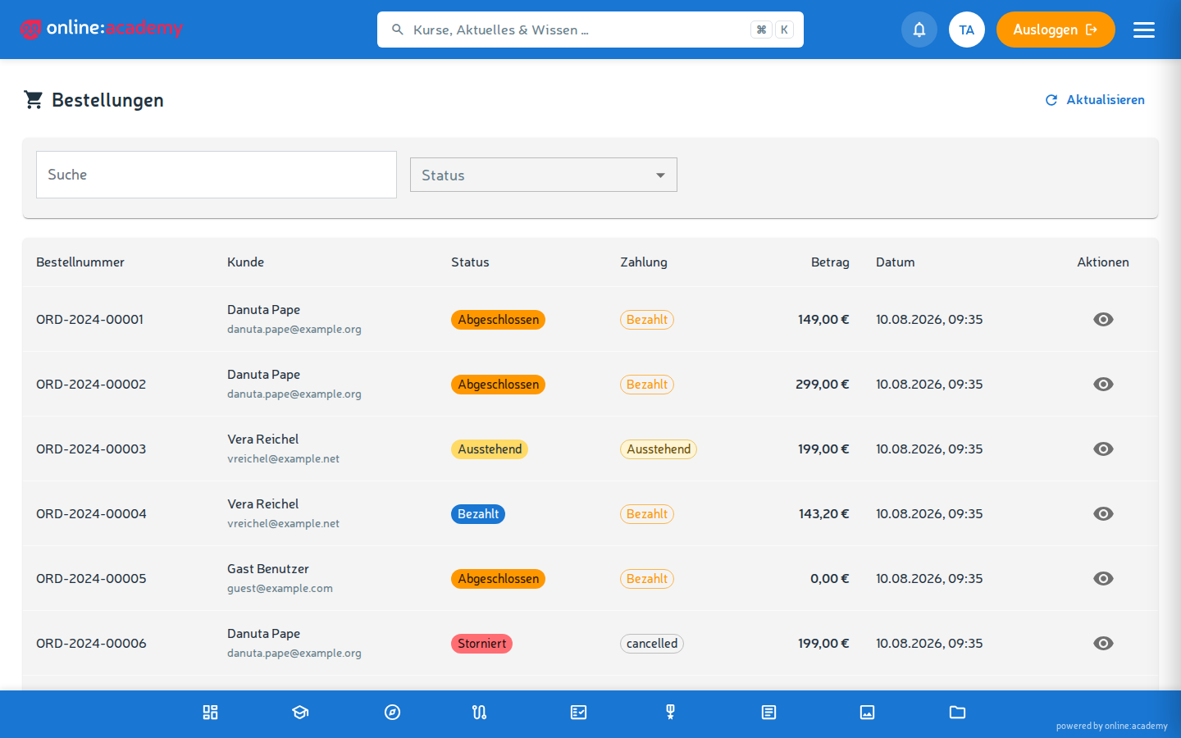Select order number ORD-2024-00005
Image resolution: width=1181 pixels, height=738 pixels.
(x=91, y=578)
